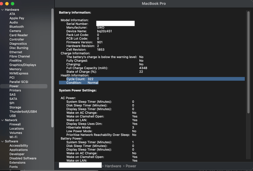Screen dimensions: 253x171
Task: Select Firewall under Network
Action: click(15, 124)
